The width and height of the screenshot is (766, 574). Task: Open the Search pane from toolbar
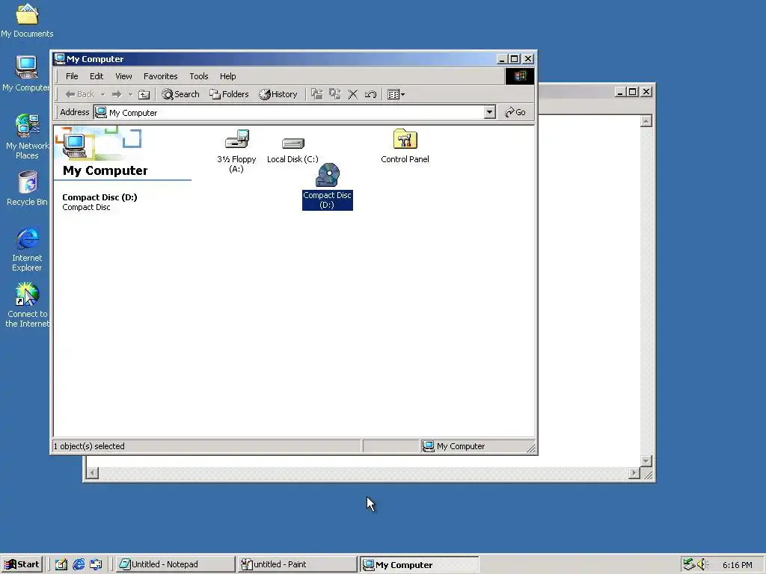coord(181,94)
